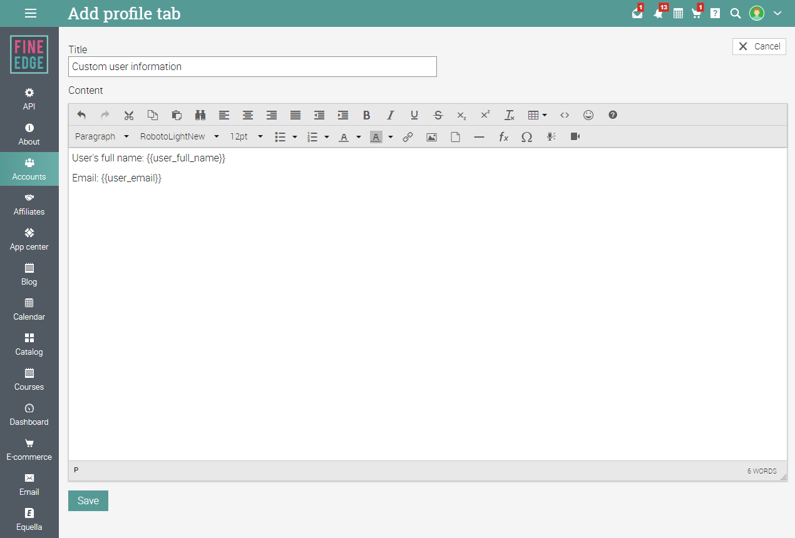Open Catalog in the sidebar

(x=29, y=344)
